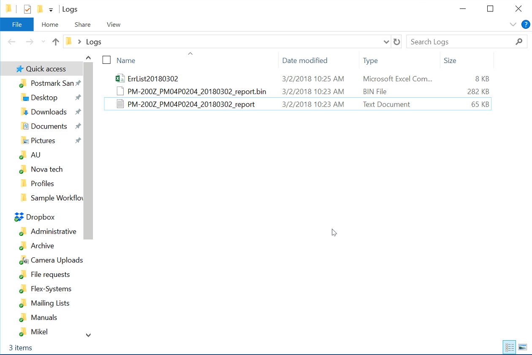Click the blank file icon of the report.bin file
532x355 pixels.
click(120, 91)
